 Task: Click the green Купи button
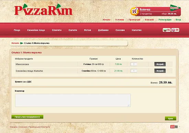pos(170,119)
